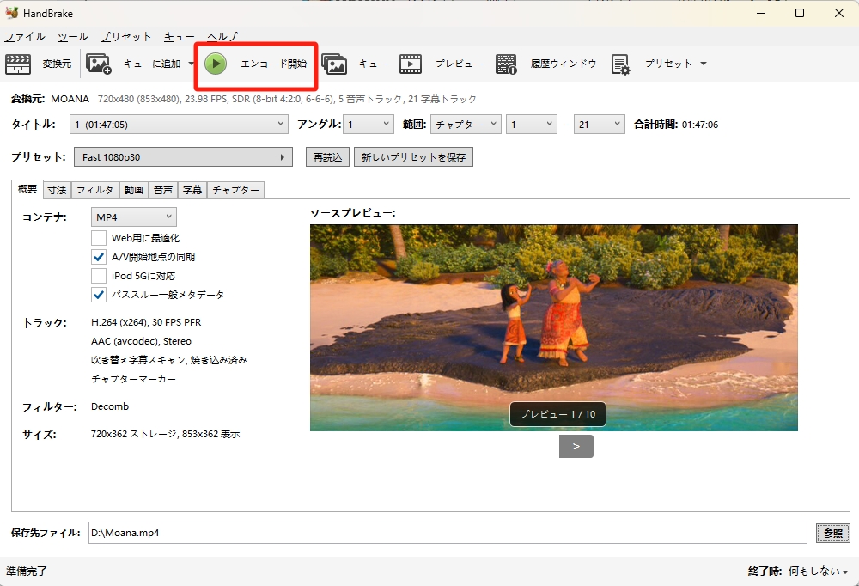The height and width of the screenshot is (586, 859).
Task: Open the タイトル 1 (01:47:05) dropdown
Action: (180, 125)
